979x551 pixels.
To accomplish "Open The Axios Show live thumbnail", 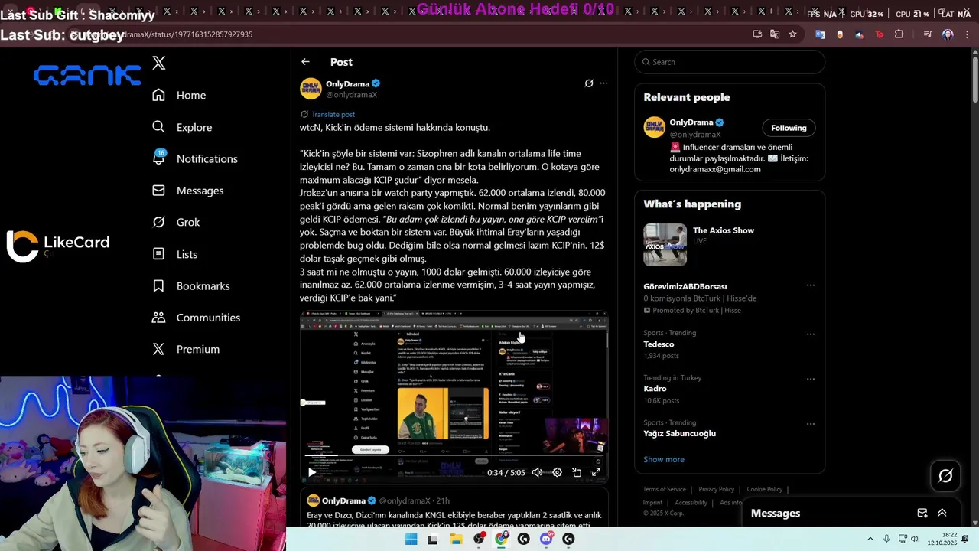I will [x=665, y=245].
